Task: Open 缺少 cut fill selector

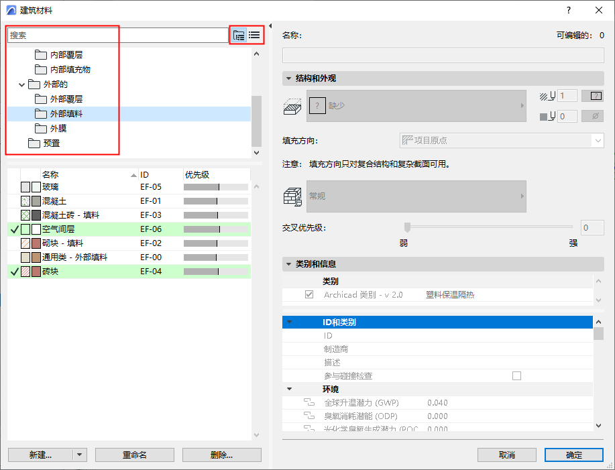Action: tap(416, 106)
